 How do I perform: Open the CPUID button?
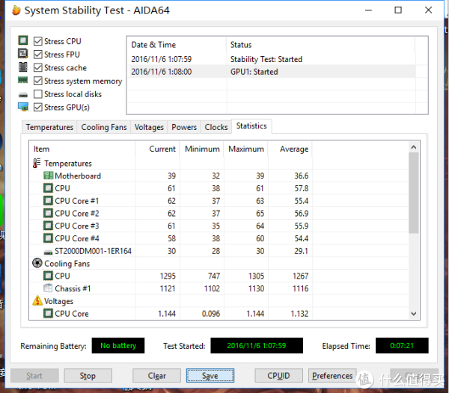tap(278, 376)
